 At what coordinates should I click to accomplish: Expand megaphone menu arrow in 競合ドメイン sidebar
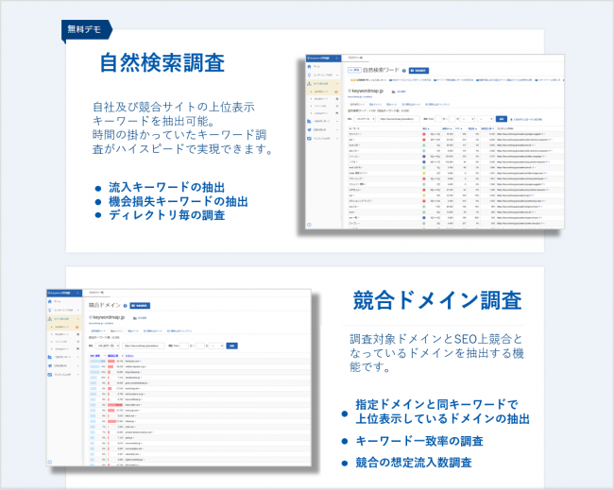[x=77, y=366]
